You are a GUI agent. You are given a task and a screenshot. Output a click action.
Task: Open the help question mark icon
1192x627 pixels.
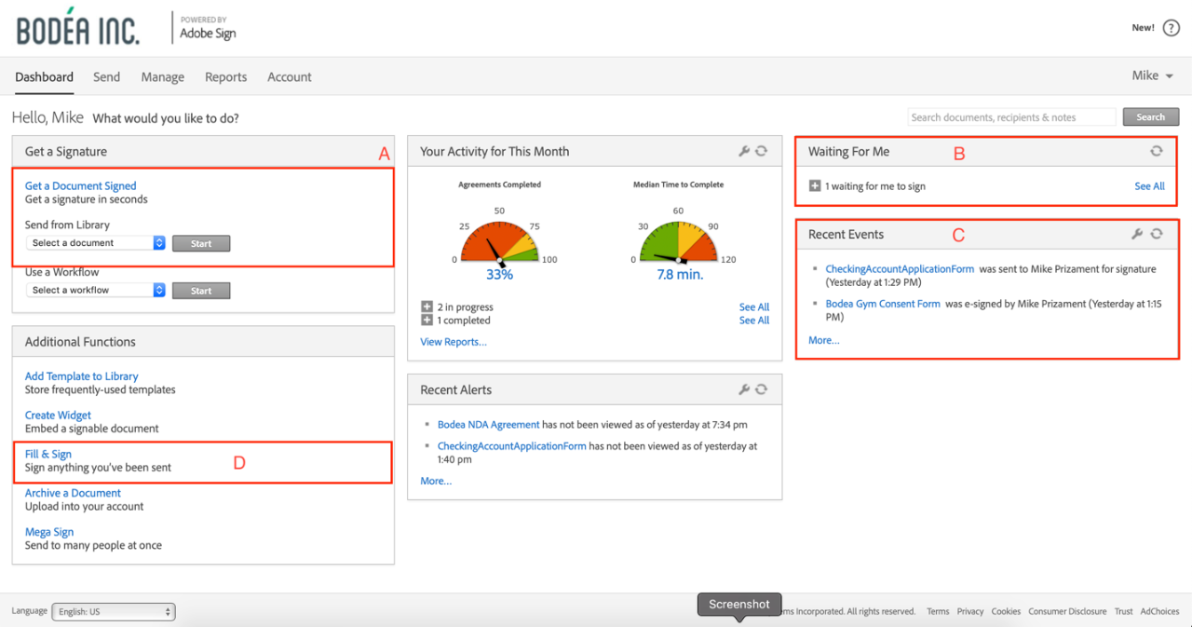pos(1172,28)
